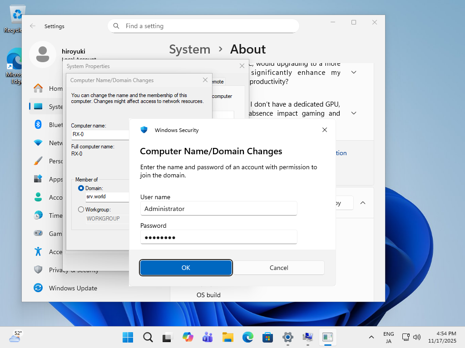The height and width of the screenshot is (348, 465).
Task: Select the Home icon in Settings
Action: pyautogui.click(x=39, y=88)
